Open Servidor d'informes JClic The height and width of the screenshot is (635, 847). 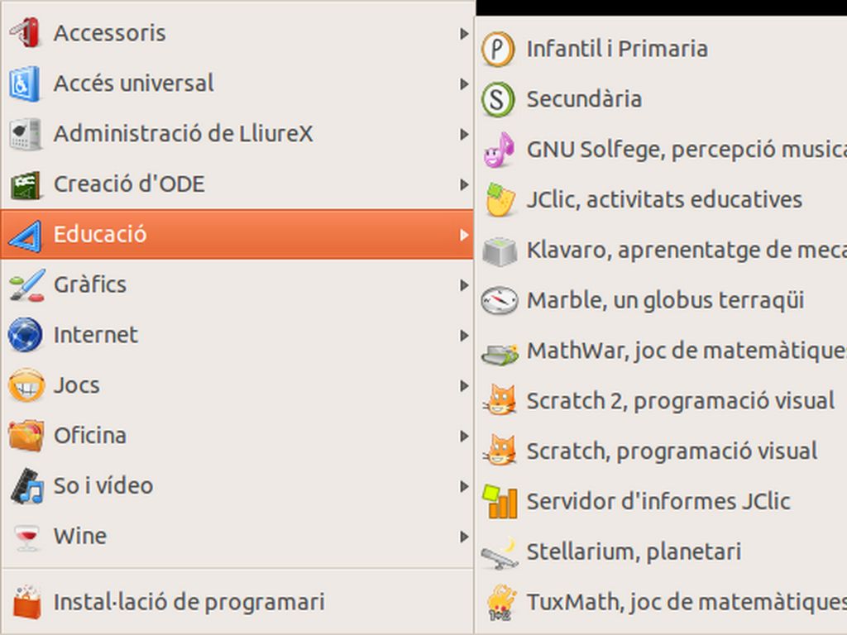tap(658, 501)
